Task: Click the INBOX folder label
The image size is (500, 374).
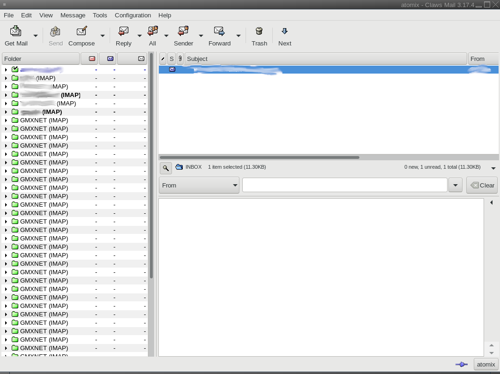Action: pyautogui.click(x=194, y=167)
